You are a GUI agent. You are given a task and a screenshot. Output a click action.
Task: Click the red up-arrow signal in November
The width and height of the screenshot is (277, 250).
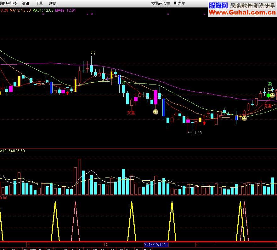[x=67, y=93]
